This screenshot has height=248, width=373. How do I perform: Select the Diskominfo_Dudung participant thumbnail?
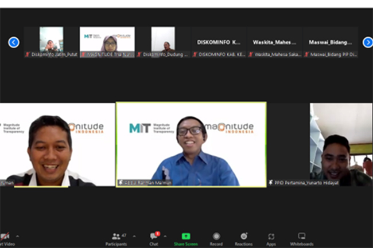[x=163, y=41]
